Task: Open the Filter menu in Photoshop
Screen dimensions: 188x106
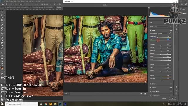Action: pos(27,1)
